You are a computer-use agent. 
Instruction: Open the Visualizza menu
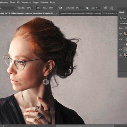click(26, 2)
